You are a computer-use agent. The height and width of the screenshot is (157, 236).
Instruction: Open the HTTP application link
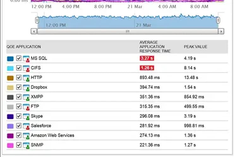tap(36, 78)
